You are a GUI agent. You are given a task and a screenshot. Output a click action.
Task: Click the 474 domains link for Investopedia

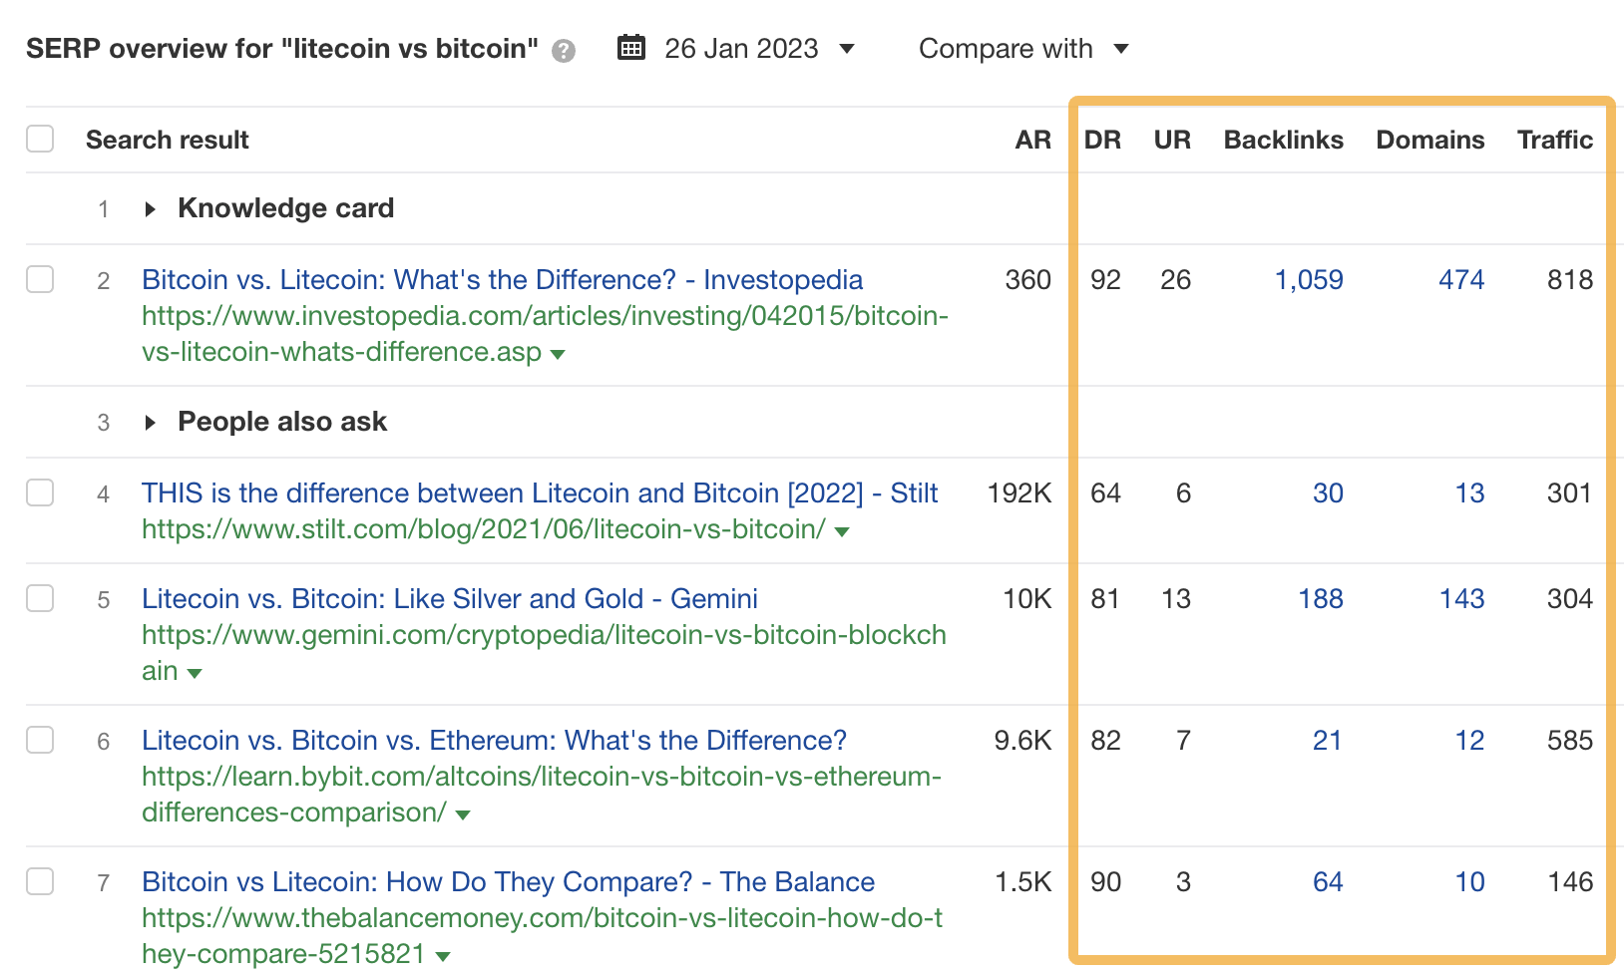pos(1460,280)
